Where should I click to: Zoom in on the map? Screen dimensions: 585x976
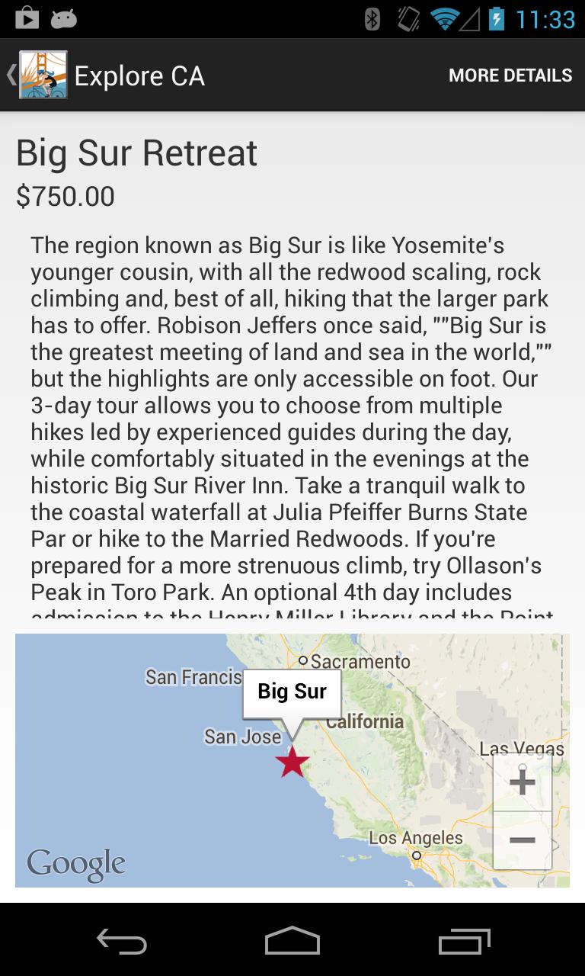click(x=523, y=782)
